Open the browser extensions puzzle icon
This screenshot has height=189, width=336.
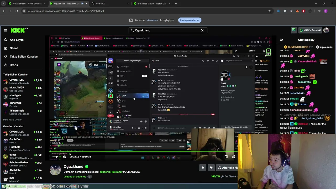click(310, 11)
